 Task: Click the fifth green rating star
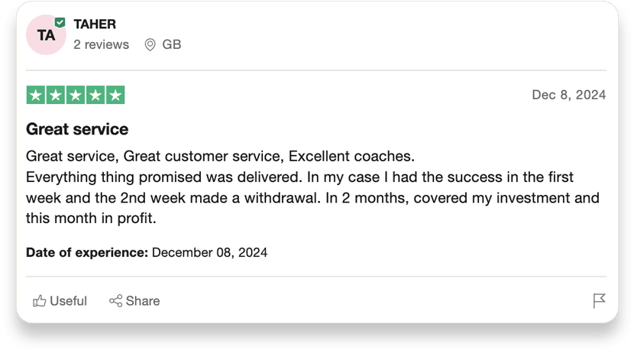[x=115, y=95]
